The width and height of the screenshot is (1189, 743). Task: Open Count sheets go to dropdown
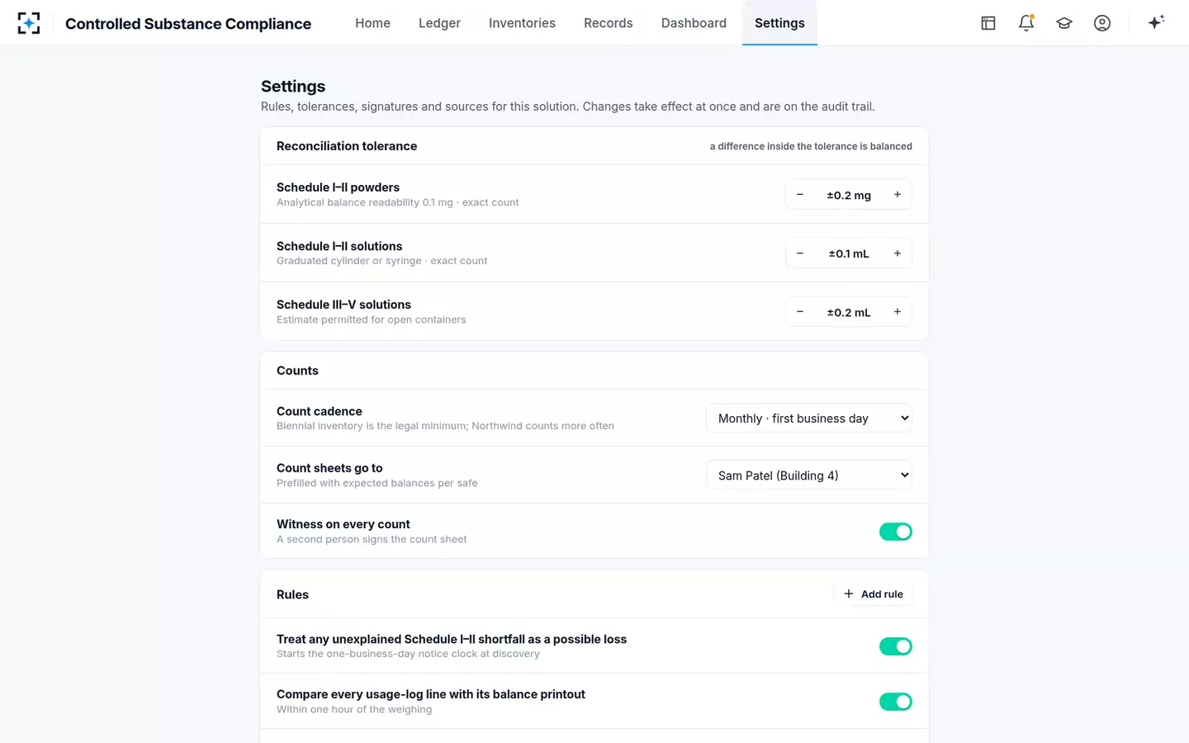[809, 476]
